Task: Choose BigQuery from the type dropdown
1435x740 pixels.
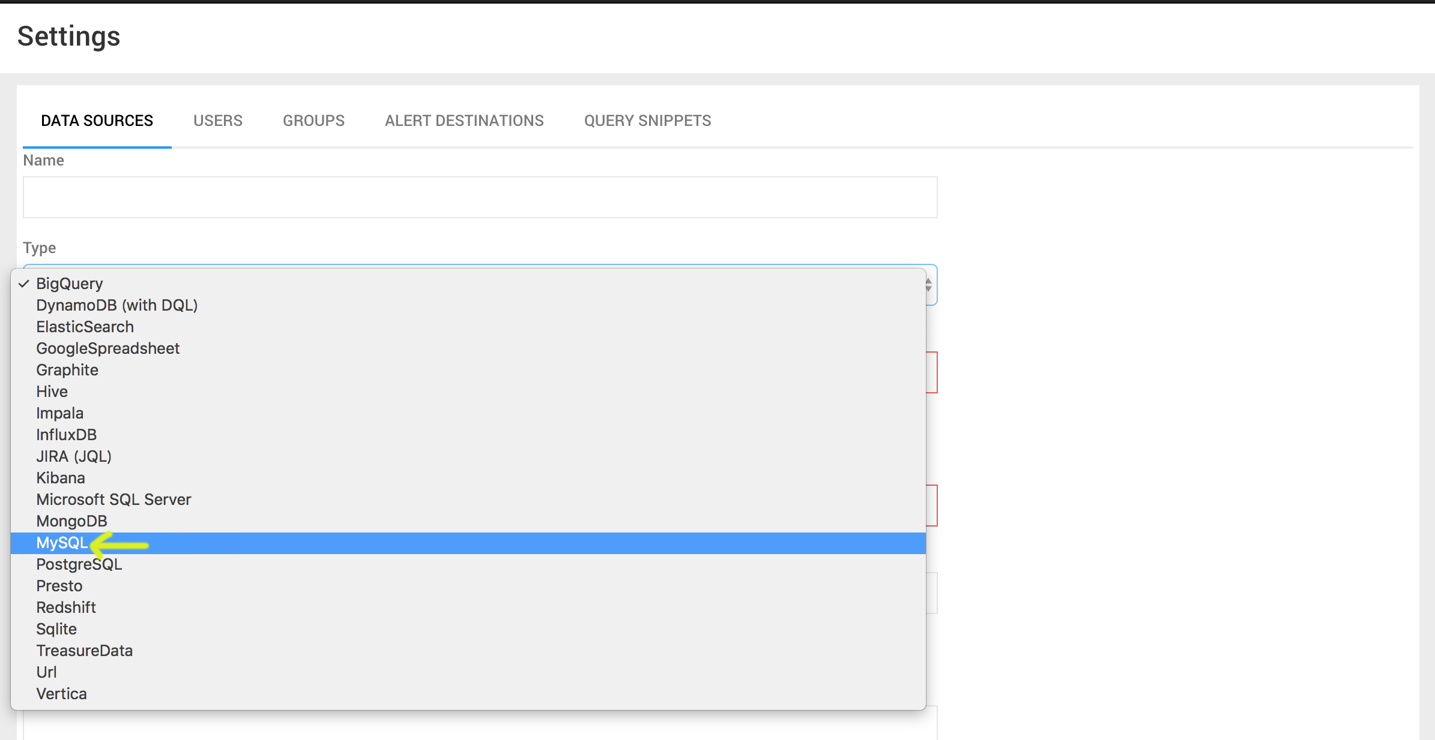Action: (69, 283)
